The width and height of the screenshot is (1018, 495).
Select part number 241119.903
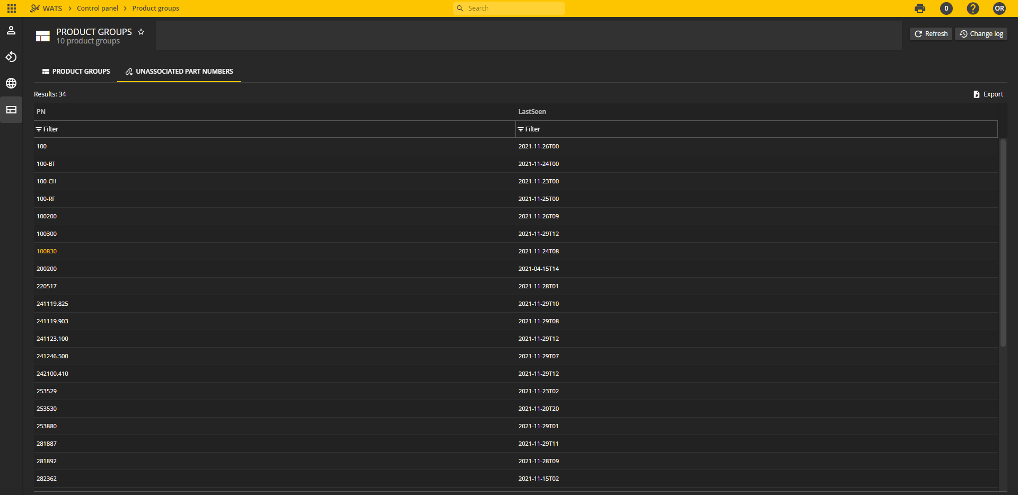[x=52, y=322]
